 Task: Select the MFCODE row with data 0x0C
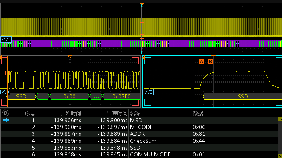[139, 127]
